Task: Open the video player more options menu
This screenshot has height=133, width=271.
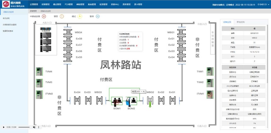Action: pos(39,127)
